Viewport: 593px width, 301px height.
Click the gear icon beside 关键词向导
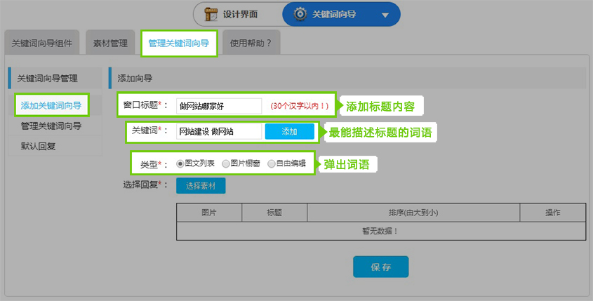[x=299, y=14]
